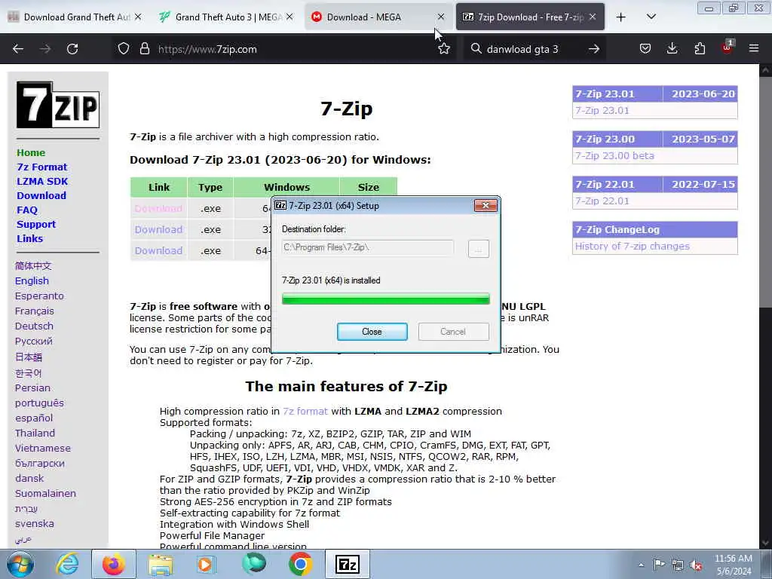This screenshot has height=579, width=772.
Task: Open the Support sidebar link
Action: click(36, 224)
